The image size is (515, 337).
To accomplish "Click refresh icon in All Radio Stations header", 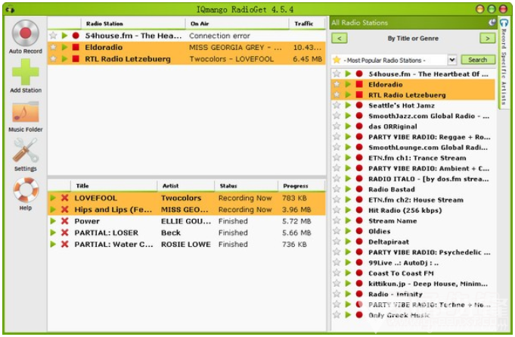I will (x=492, y=23).
